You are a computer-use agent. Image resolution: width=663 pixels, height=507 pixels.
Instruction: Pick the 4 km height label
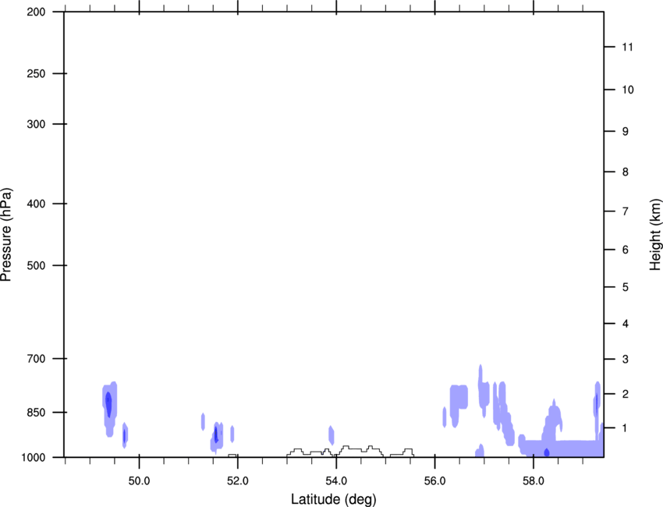click(626, 324)
